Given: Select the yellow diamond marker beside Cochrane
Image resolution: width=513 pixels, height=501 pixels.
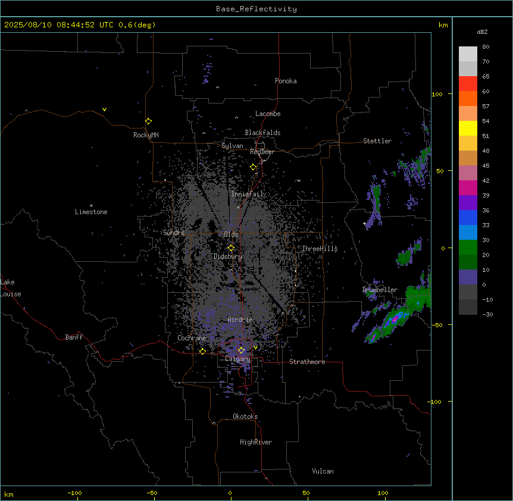Looking at the screenshot, I should (x=202, y=351).
